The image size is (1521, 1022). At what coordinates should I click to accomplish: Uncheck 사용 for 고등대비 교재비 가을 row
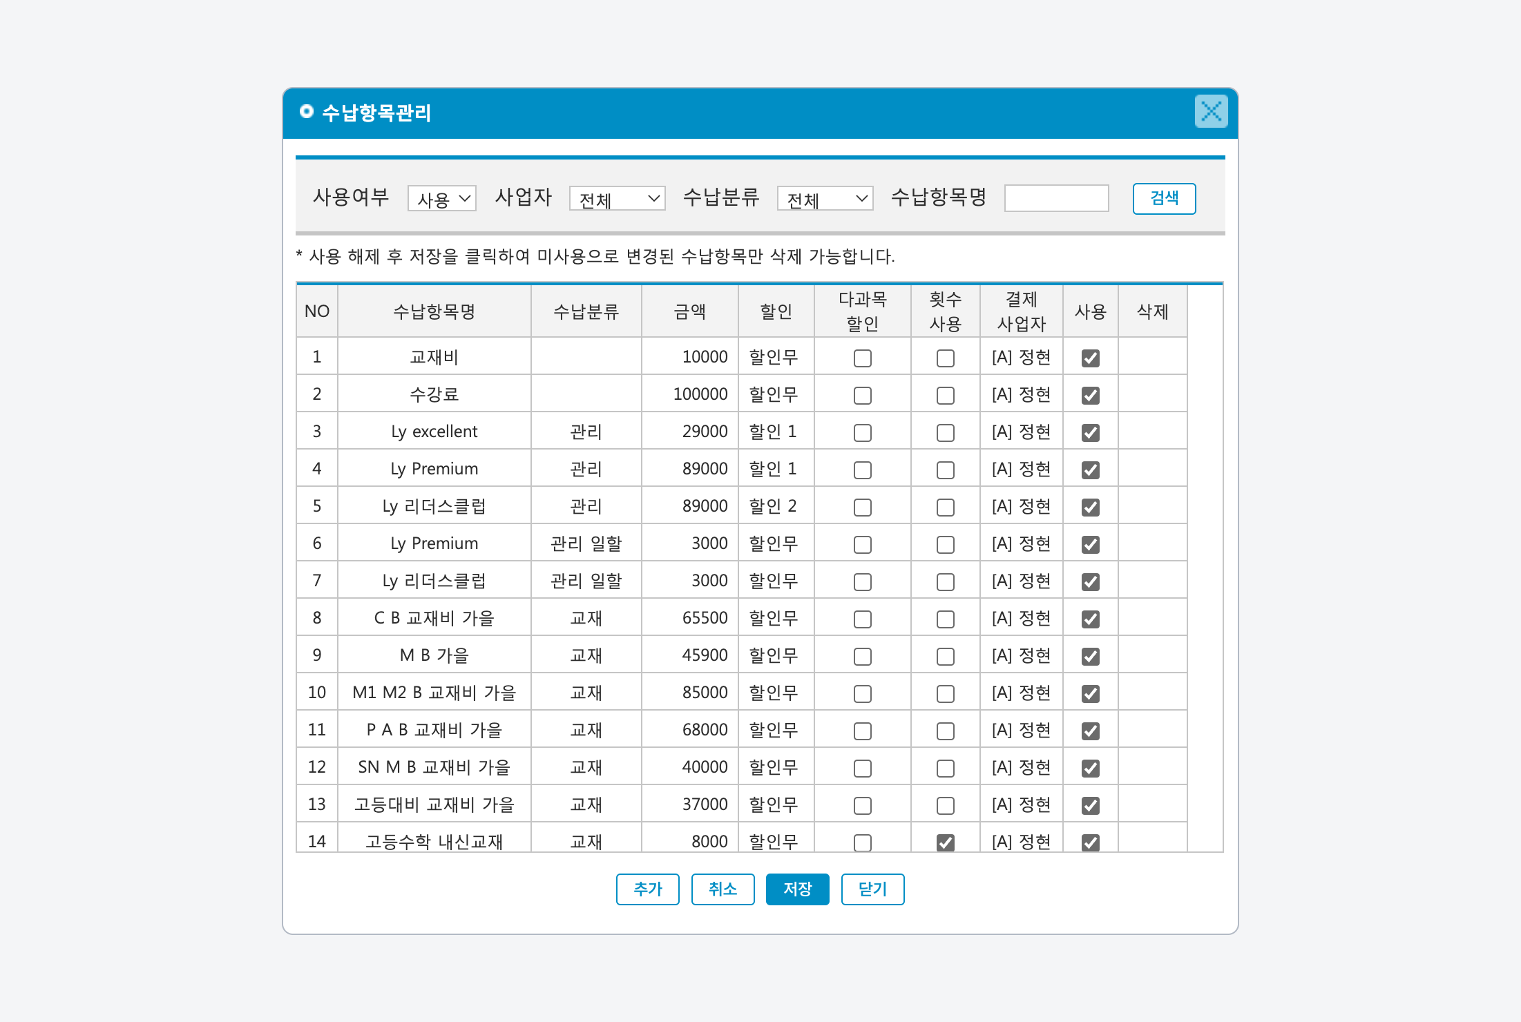(x=1090, y=805)
